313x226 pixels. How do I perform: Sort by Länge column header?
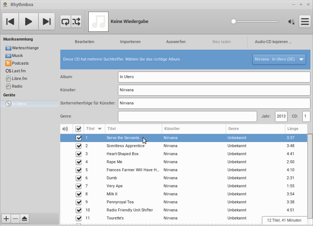[296, 129]
